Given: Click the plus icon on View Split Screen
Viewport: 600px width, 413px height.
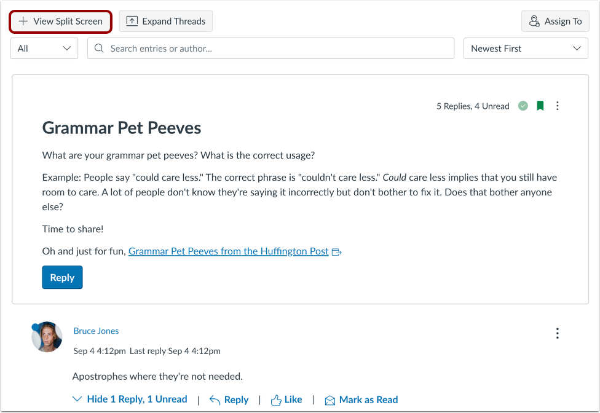Looking at the screenshot, I should (x=23, y=21).
